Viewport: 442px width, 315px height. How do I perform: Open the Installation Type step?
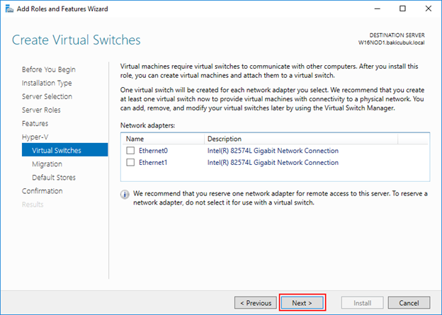point(47,83)
